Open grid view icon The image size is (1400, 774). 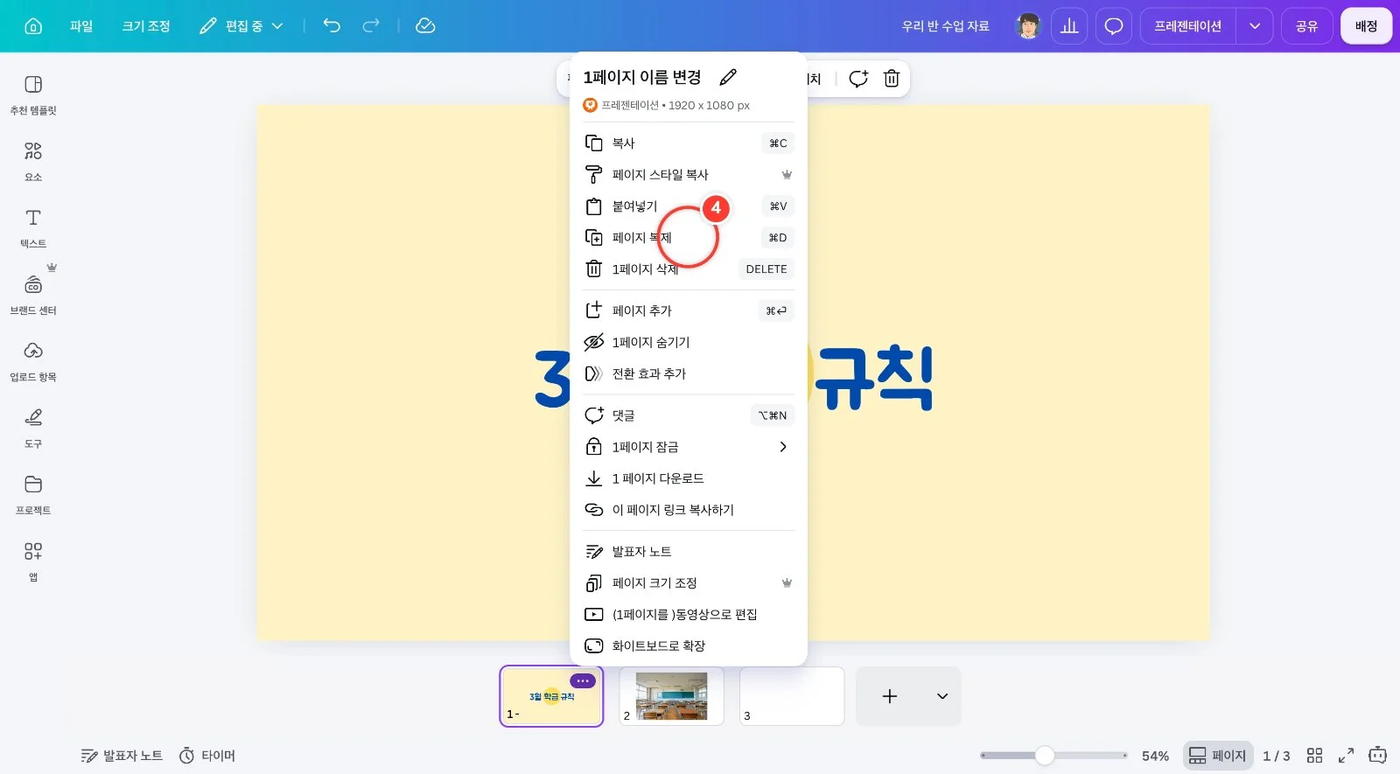tap(1314, 756)
